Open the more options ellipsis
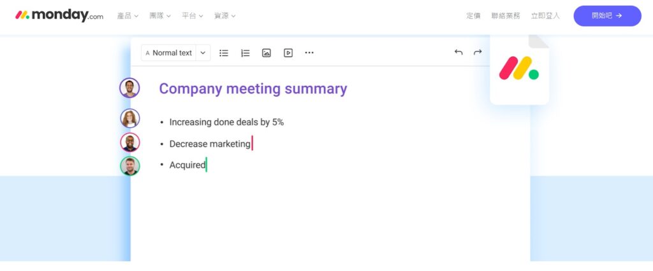 (309, 53)
